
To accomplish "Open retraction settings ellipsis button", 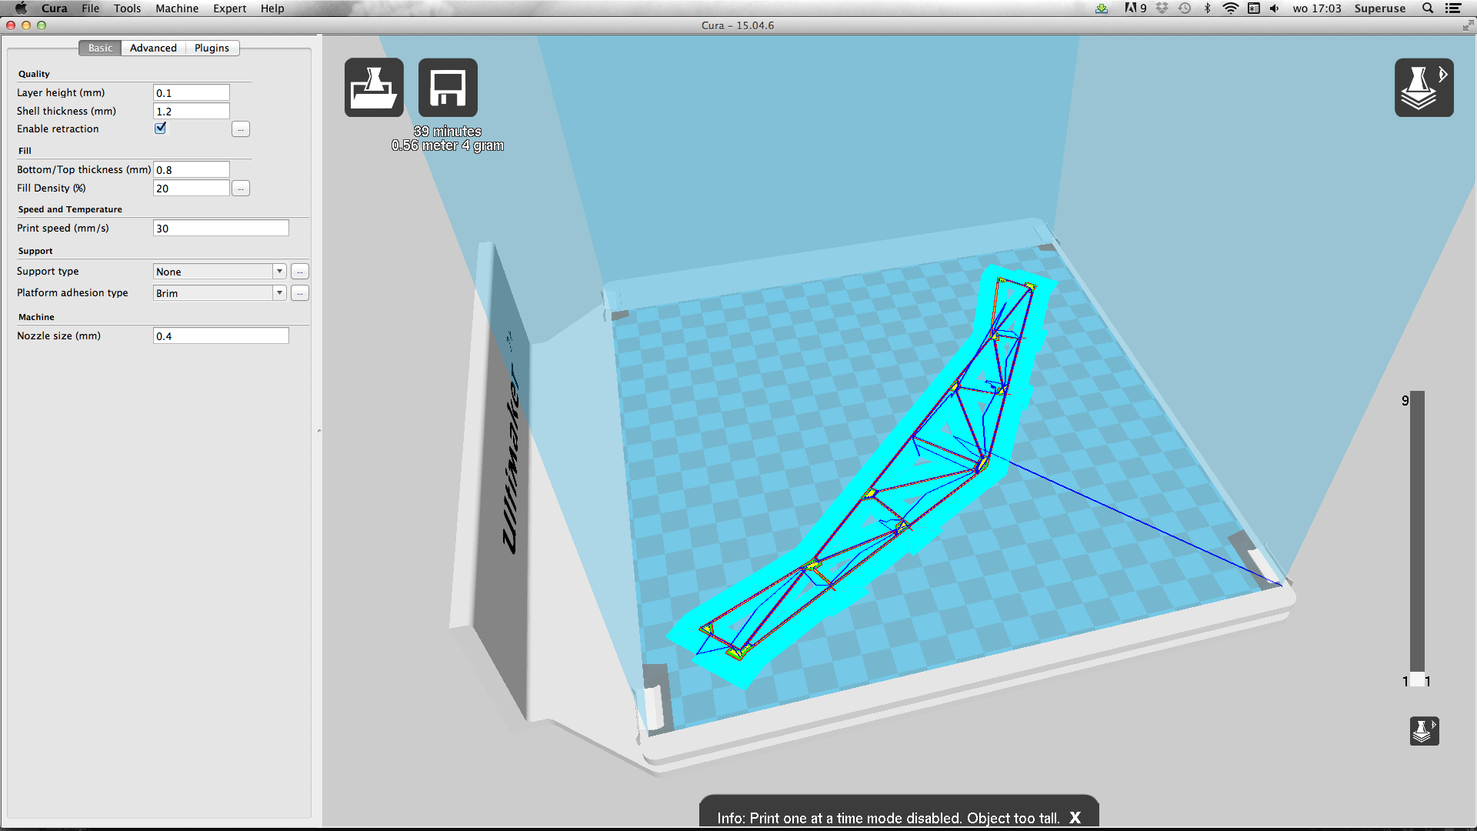I will pos(241,129).
